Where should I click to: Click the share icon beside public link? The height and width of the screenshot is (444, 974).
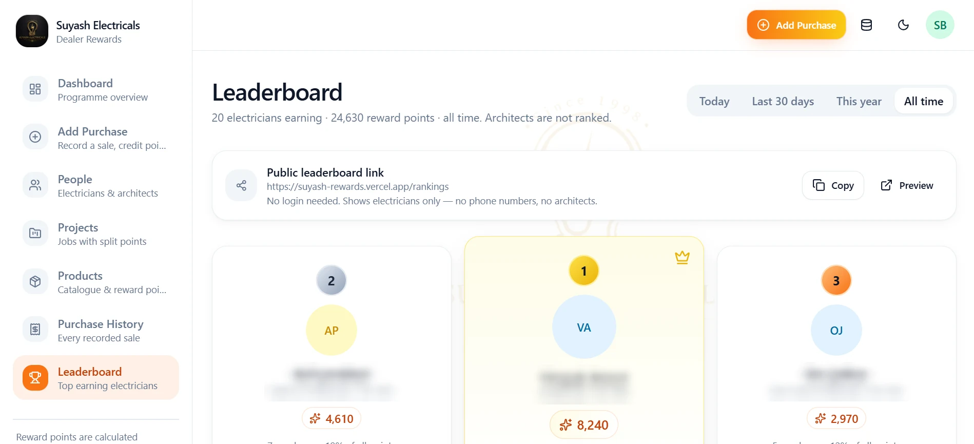click(241, 185)
